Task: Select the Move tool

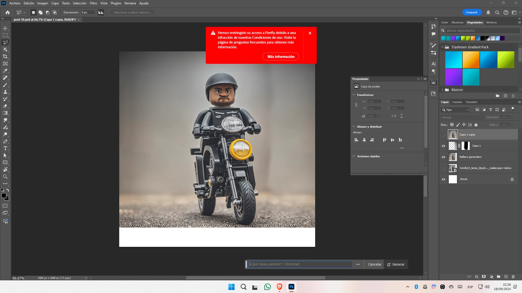Action: pyautogui.click(x=5, y=28)
